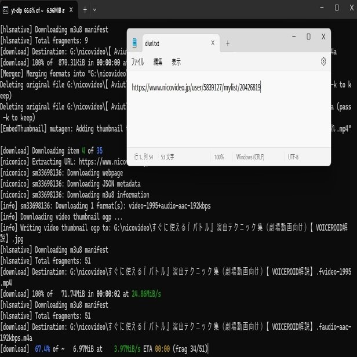Click "(frag 34/51)" text in terminal

[190, 349]
